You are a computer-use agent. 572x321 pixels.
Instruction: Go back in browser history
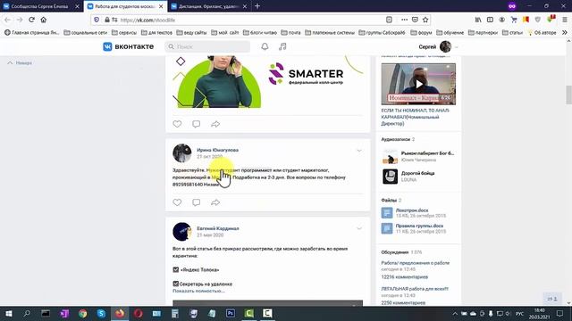[8, 20]
